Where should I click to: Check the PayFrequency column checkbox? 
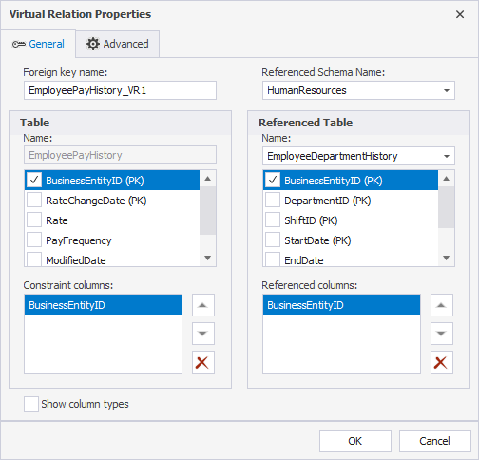click(34, 240)
